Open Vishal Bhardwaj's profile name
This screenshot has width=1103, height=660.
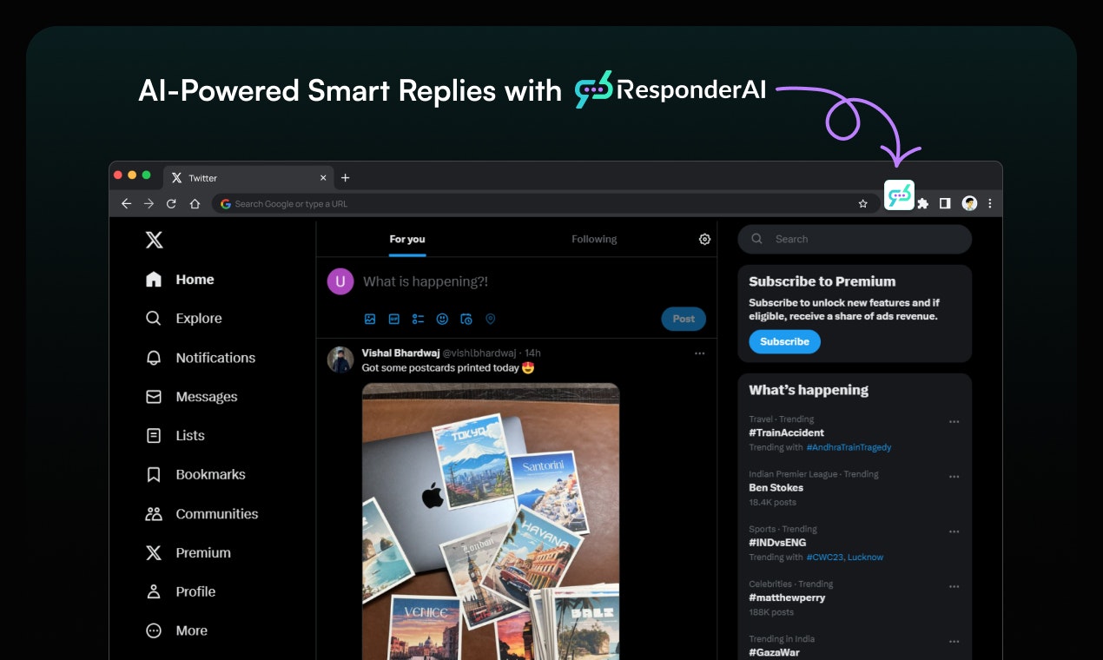click(x=401, y=353)
